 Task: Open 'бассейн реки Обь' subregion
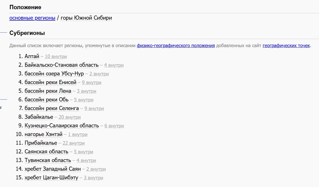[x=47, y=100]
